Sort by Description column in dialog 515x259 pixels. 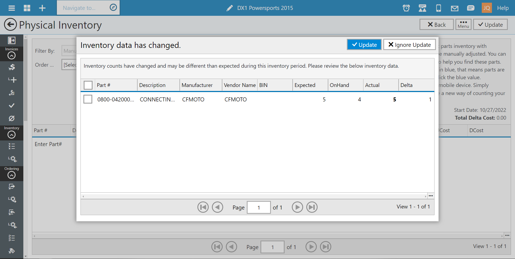(x=158, y=85)
